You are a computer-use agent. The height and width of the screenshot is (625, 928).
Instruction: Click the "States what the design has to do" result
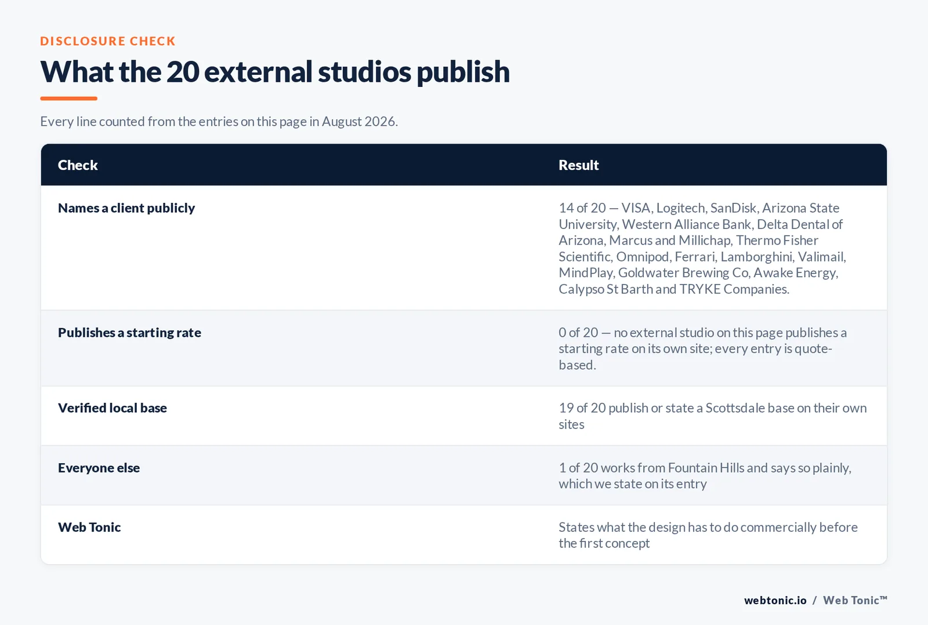pyautogui.click(x=708, y=535)
